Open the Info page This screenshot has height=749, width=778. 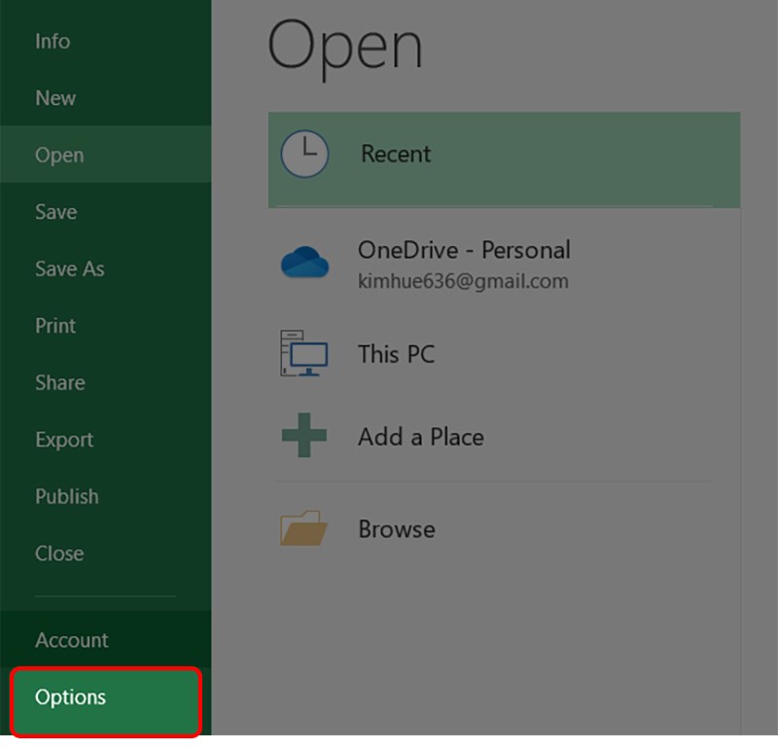coord(105,41)
